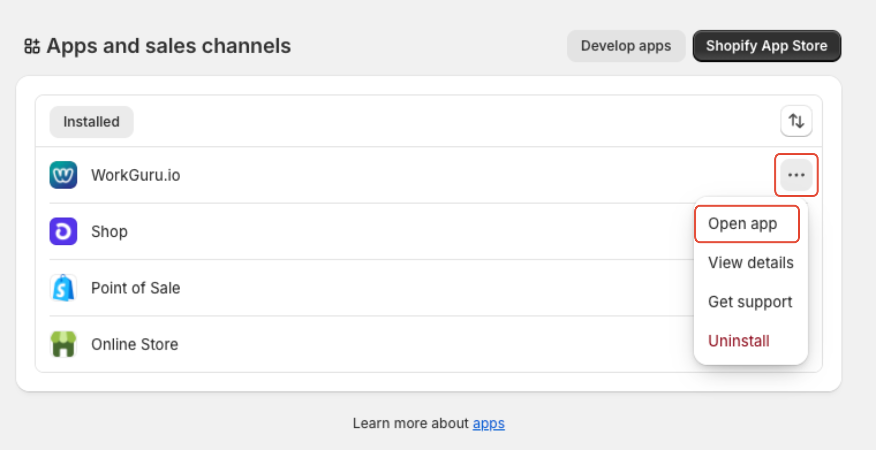876x450 pixels.
Task: Open the Develop apps page
Action: (626, 46)
